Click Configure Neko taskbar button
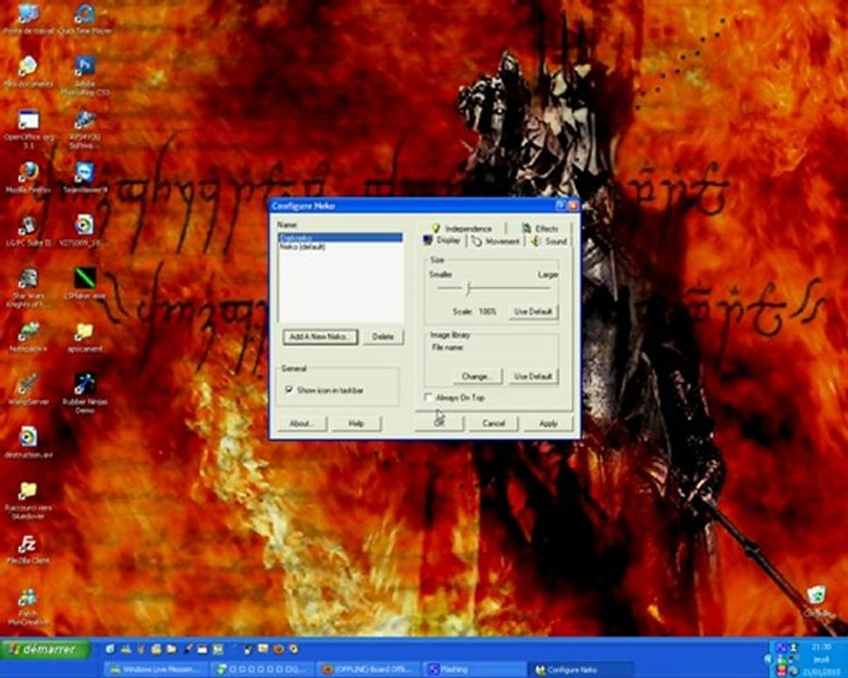This screenshot has height=678, width=848. click(580, 670)
